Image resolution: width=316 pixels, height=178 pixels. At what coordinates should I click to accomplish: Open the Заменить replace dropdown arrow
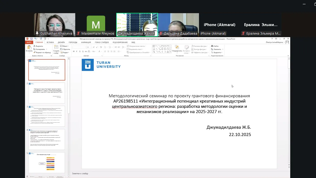pos(223,49)
